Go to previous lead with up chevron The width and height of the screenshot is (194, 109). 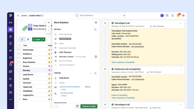point(48,26)
